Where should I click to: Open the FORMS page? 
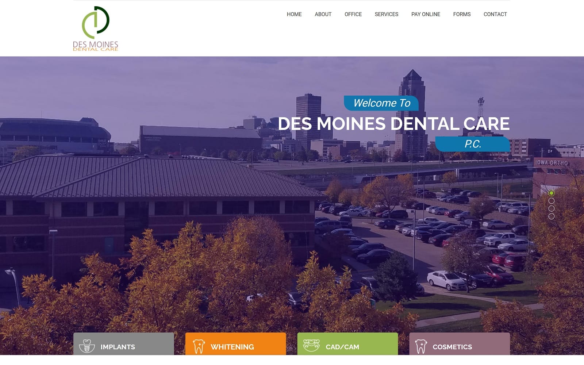[462, 14]
